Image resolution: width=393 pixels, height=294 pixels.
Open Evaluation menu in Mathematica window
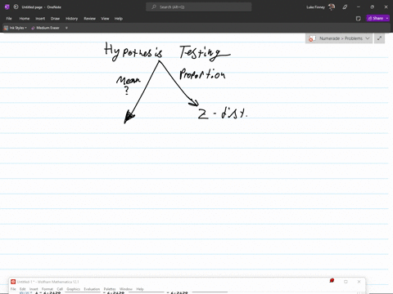92,289
